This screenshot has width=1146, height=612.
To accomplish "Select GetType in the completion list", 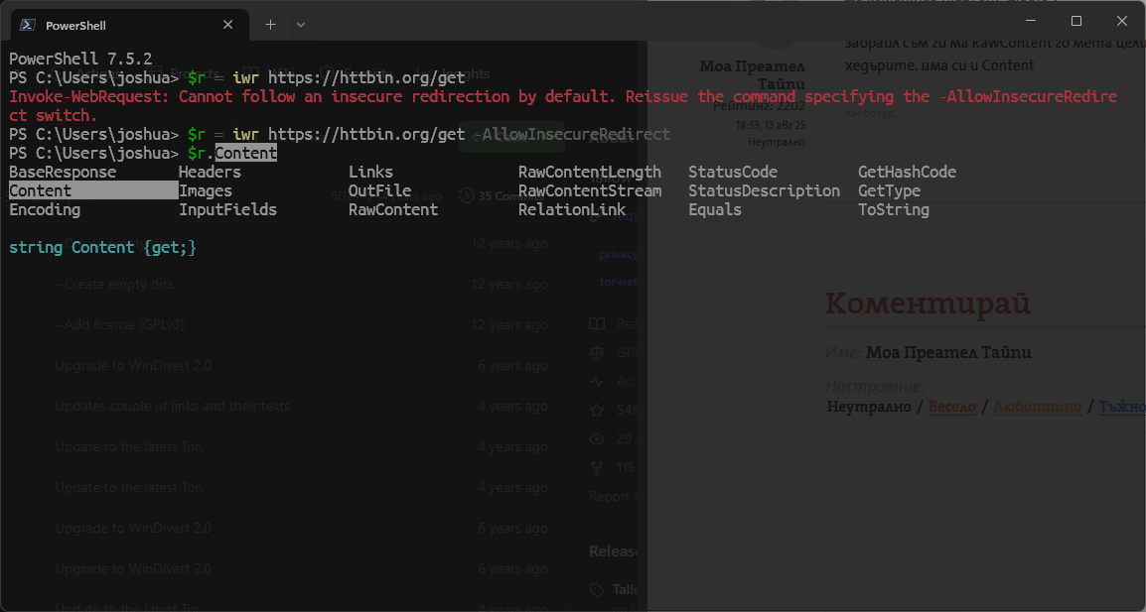I will click(x=890, y=191).
